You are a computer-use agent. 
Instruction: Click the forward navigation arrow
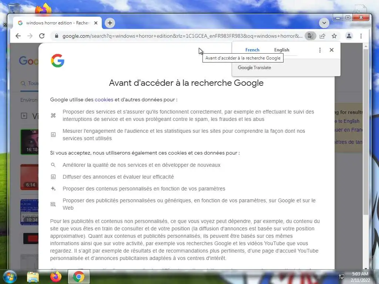30,36
